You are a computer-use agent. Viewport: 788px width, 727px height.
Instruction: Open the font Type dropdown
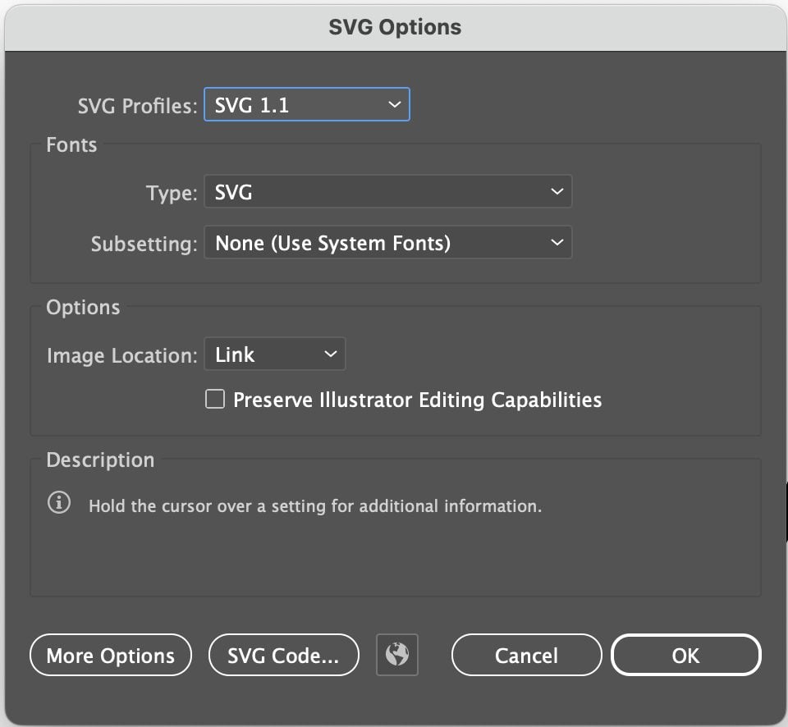pyautogui.click(x=388, y=191)
